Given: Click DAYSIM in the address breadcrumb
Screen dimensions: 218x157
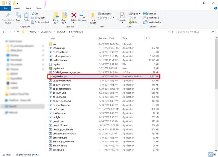Looking at the screenshot, I should tap(61, 32).
